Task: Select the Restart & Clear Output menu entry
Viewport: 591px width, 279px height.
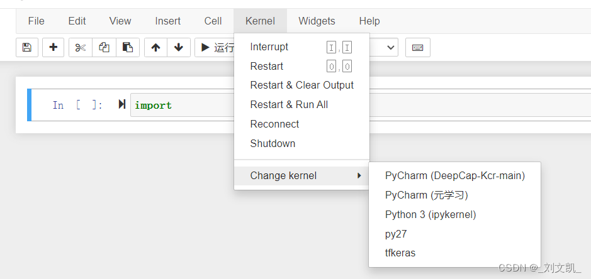Action: [x=301, y=85]
